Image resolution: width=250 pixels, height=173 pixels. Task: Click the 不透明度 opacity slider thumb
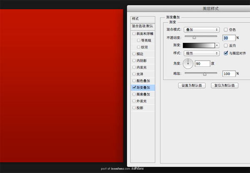pos(194,37)
